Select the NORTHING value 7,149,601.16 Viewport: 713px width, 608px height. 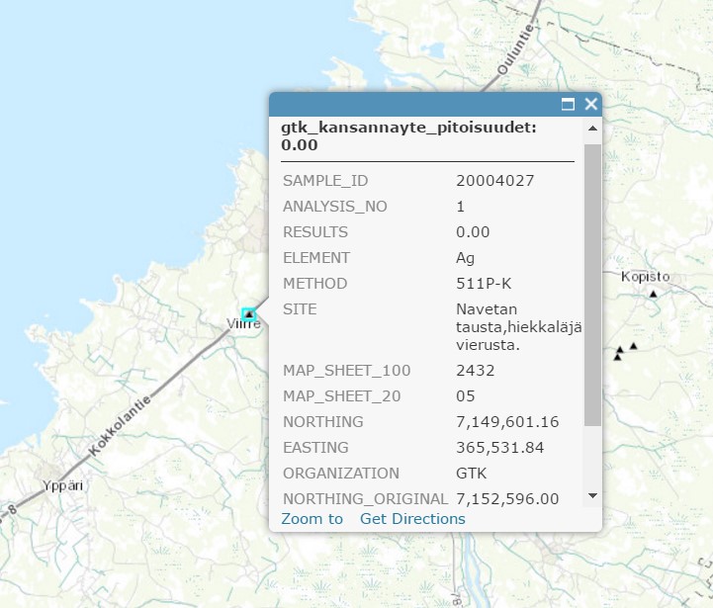[507, 422]
